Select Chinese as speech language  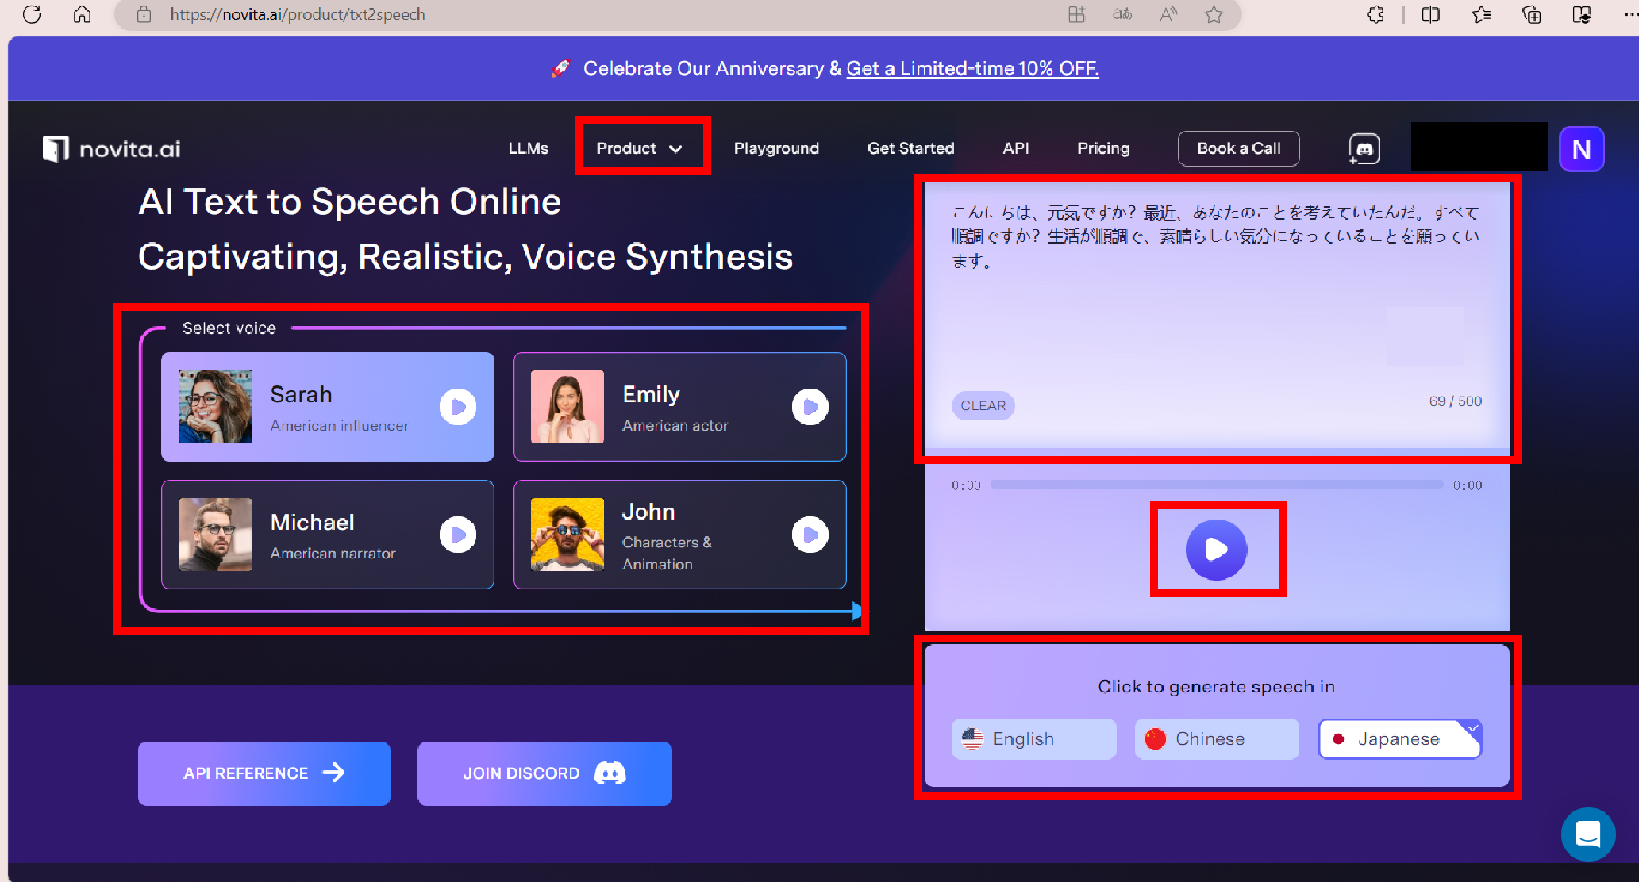click(1216, 739)
